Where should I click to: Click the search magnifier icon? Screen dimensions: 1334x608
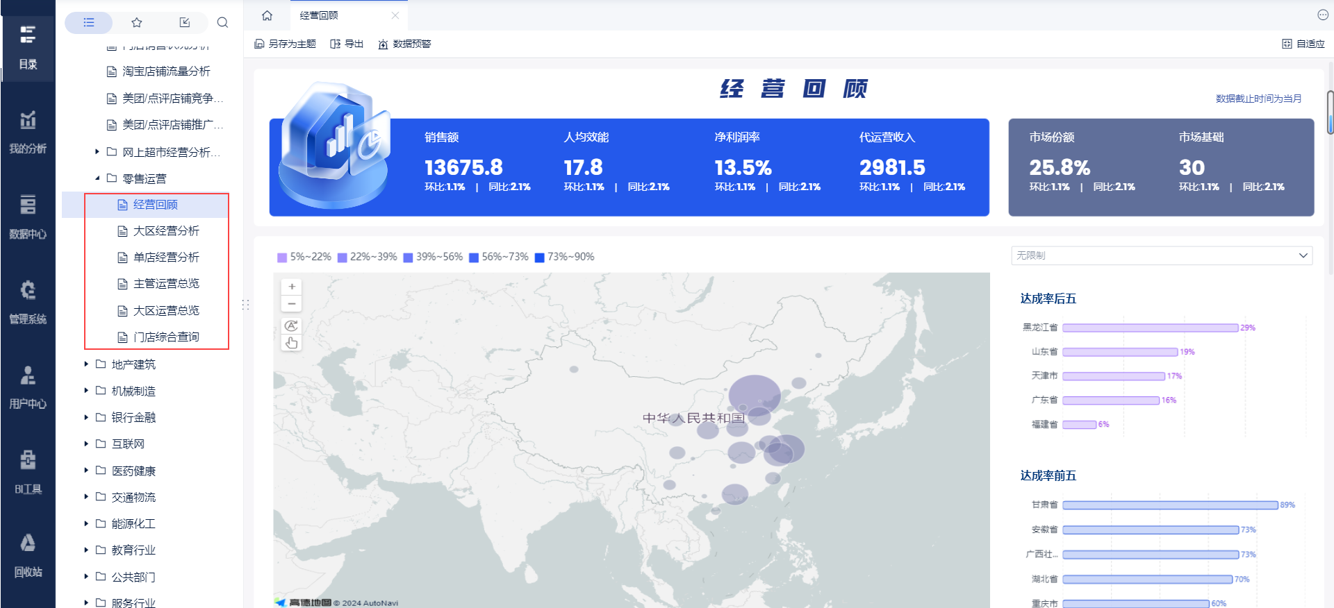click(222, 23)
